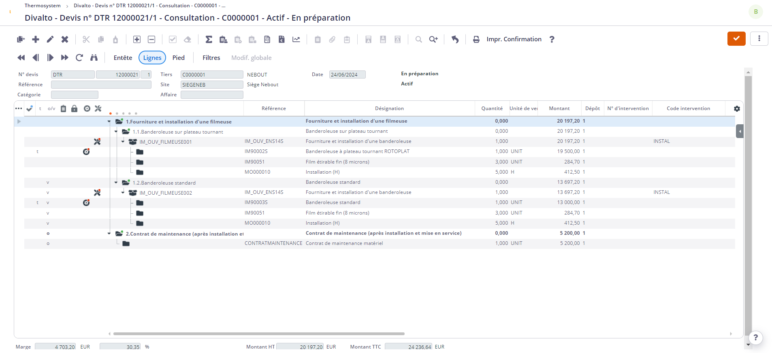Click the orange validate checkmark button

736,38
